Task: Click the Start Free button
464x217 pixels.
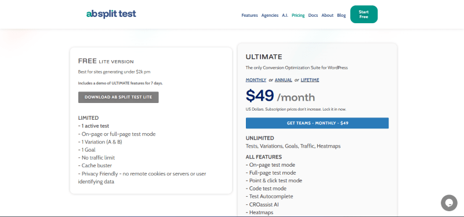Action: (364, 14)
